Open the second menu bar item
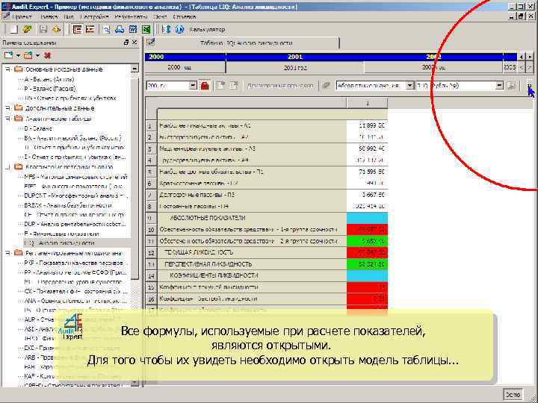 point(49,16)
